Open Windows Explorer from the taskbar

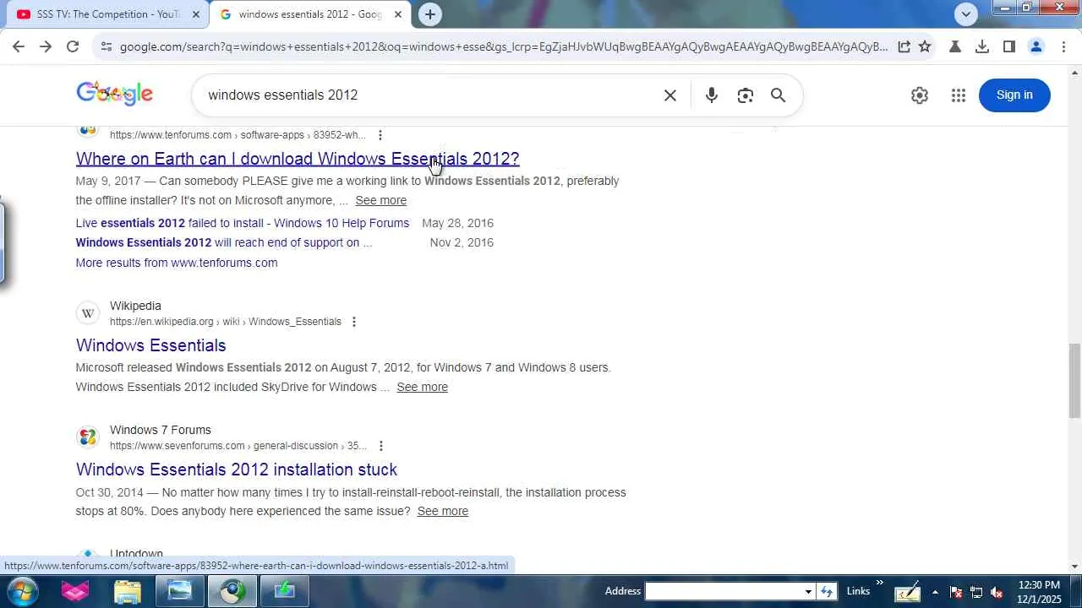pyautogui.click(x=127, y=591)
